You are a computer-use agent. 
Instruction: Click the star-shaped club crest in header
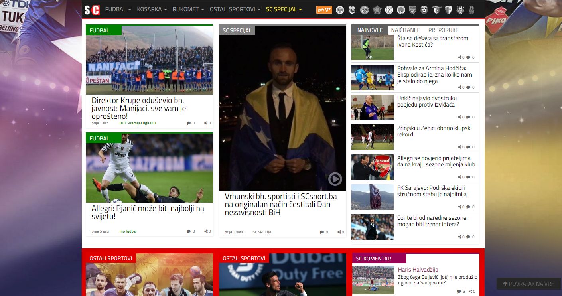(x=377, y=10)
